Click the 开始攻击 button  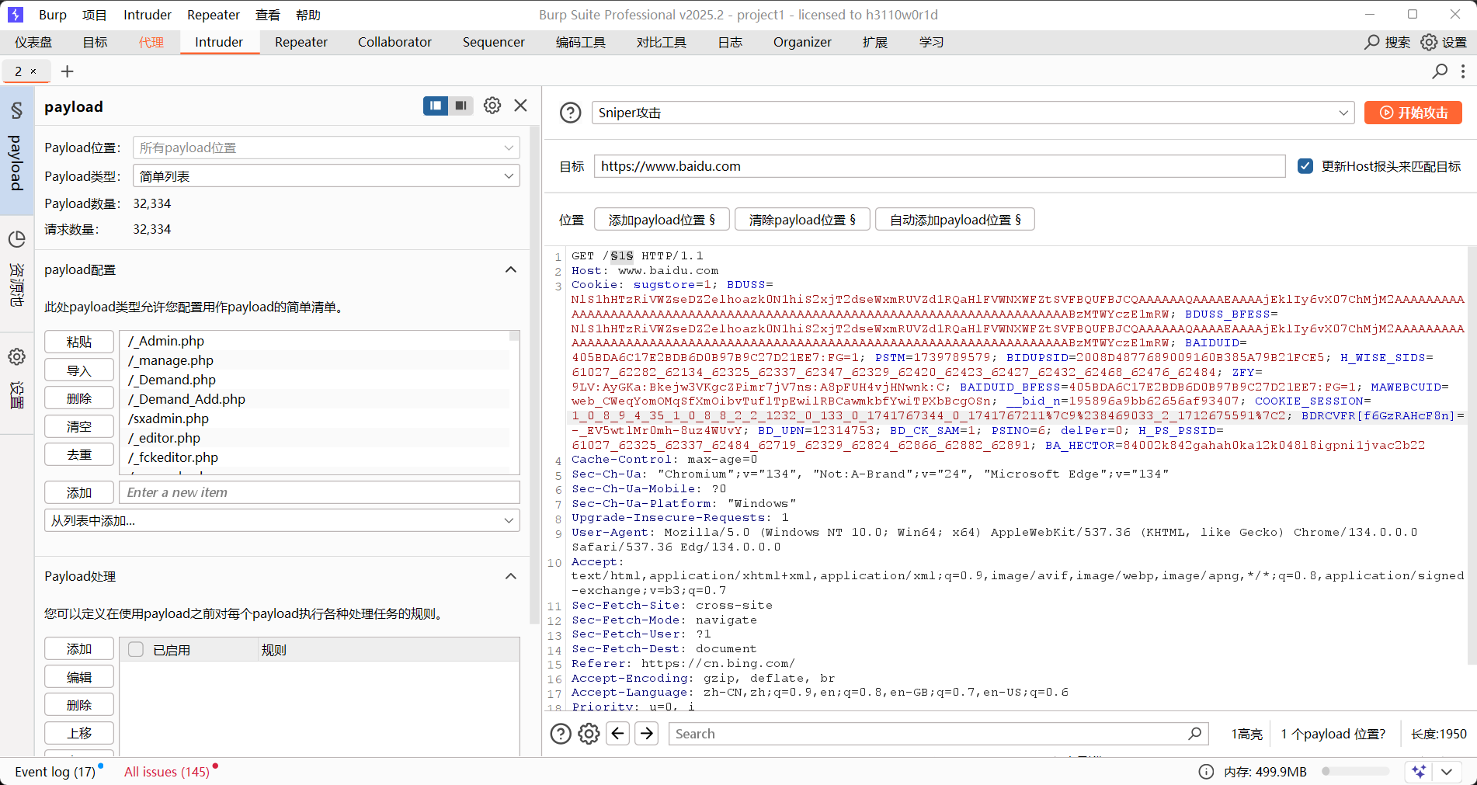(1413, 113)
